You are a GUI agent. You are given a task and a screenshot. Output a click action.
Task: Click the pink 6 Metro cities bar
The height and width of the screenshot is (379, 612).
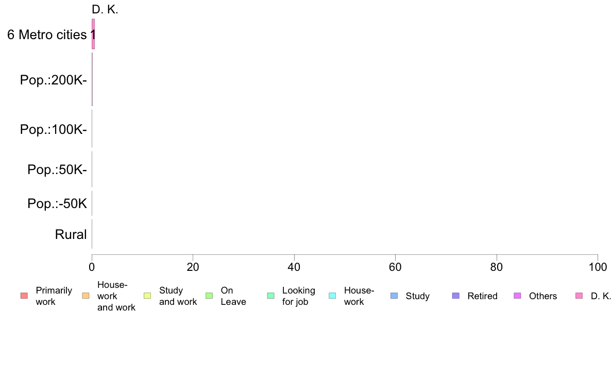click(x=93, y=34)
